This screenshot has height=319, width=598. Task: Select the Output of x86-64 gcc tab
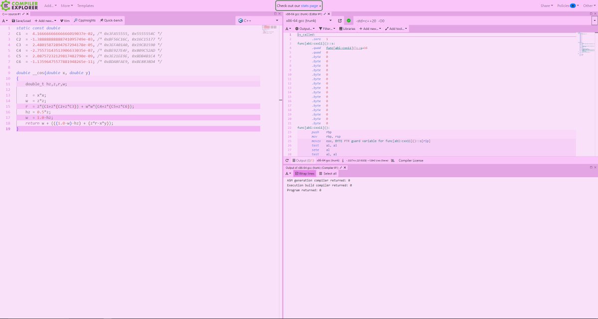[x=311, y=168]
